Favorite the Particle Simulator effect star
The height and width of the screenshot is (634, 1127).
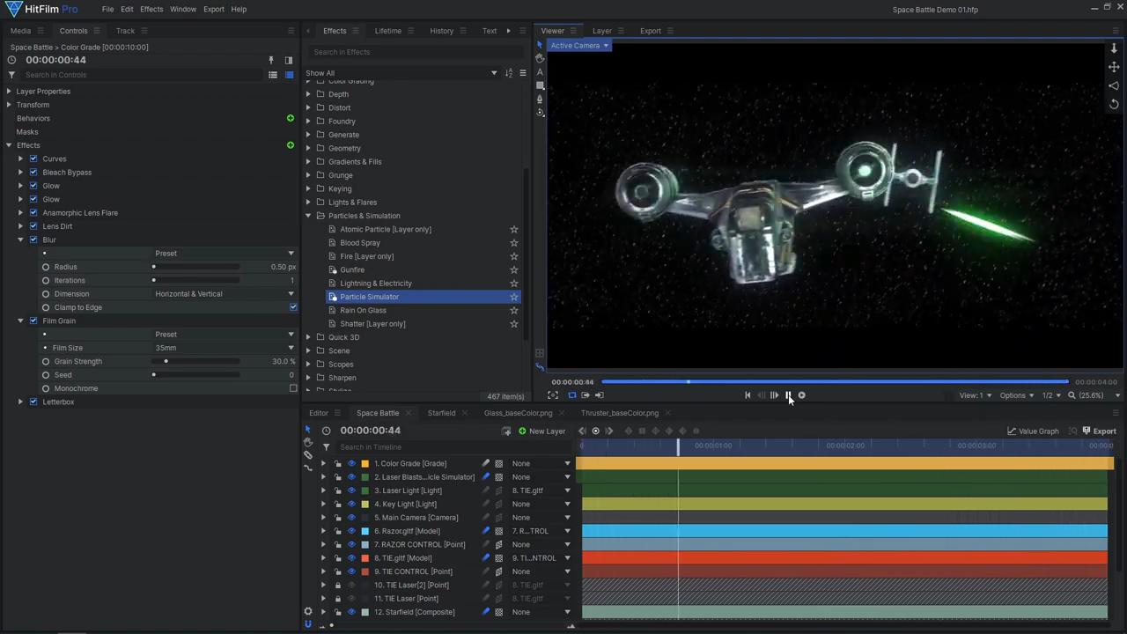click(x=514, y=297)
